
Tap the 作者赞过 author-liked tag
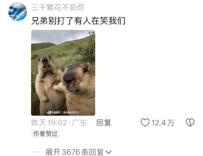(x=45, y=134)
